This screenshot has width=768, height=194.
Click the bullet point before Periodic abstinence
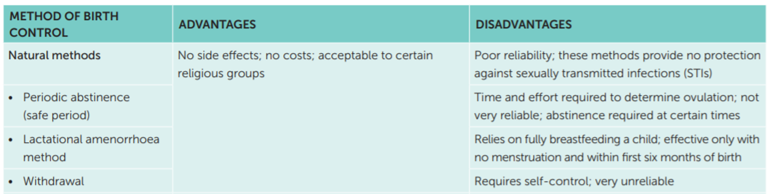coord(11,98)
